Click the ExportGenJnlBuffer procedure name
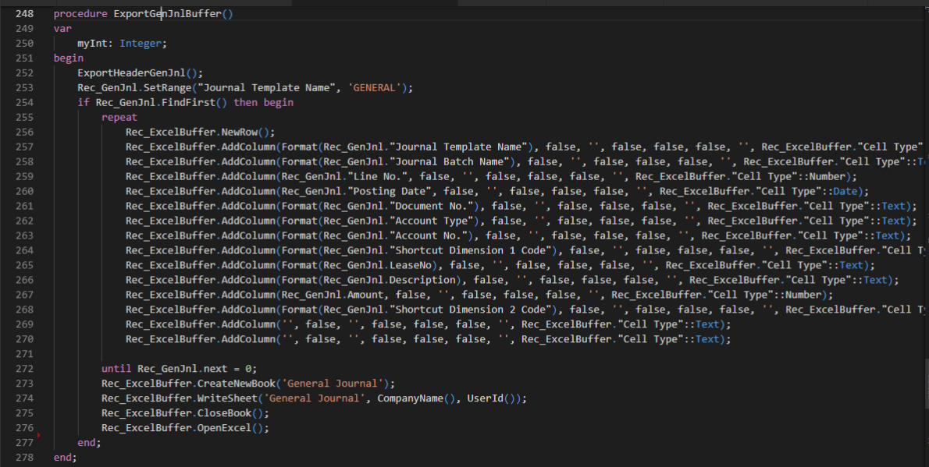Image resolution: width=929 pixels, height=467 pixels. tap(167, 14)
